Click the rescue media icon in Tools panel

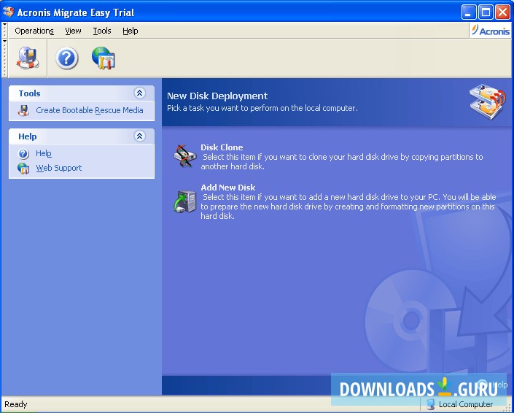click(24, 110)
